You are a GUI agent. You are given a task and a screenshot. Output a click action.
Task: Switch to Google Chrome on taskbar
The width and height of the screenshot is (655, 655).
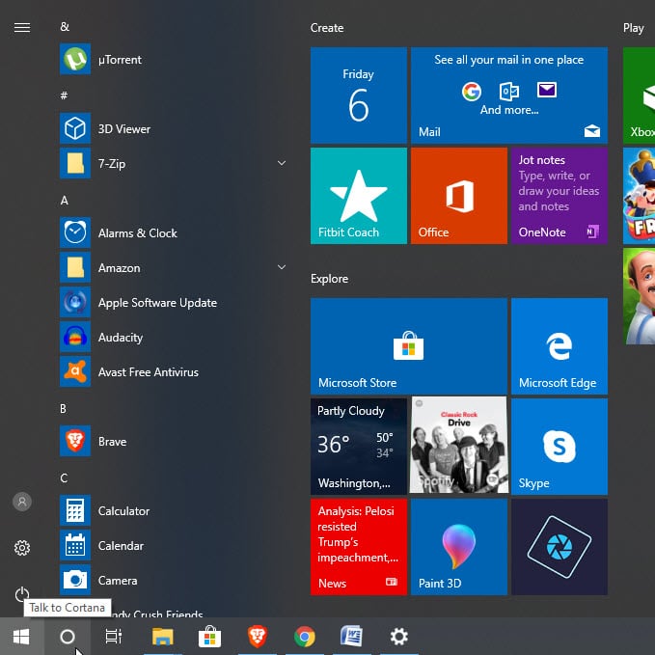click(x=305, y=637)
